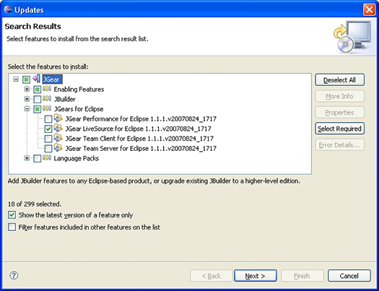Screen dimensions: 379x291
Task: Check JGear Team Client for Eclipse checkbox
Action: click(48, 139)
